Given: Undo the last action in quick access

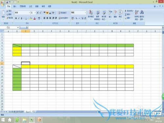Looking at the screenshot, I should point(10,2).
